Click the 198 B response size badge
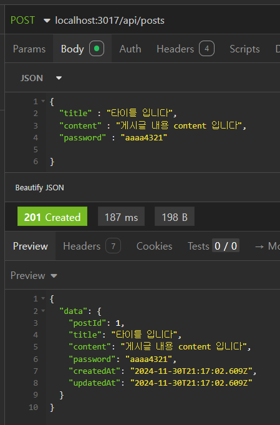280x425 pixels. [x=175, y=217]
